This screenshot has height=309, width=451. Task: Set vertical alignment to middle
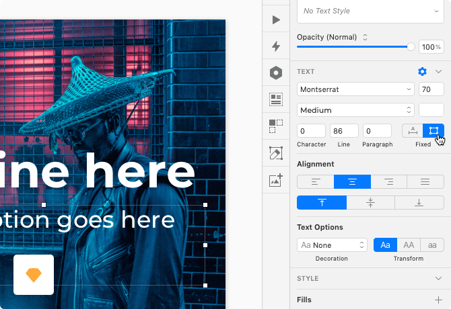370,203
